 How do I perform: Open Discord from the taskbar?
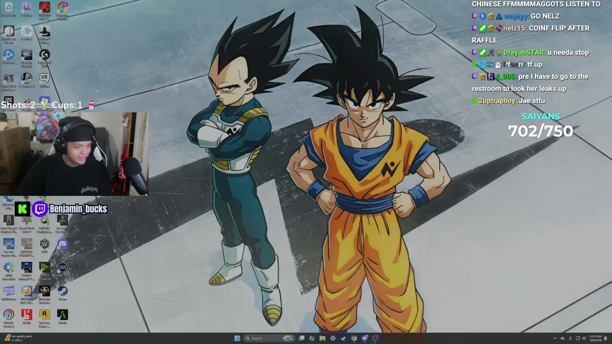364,338
